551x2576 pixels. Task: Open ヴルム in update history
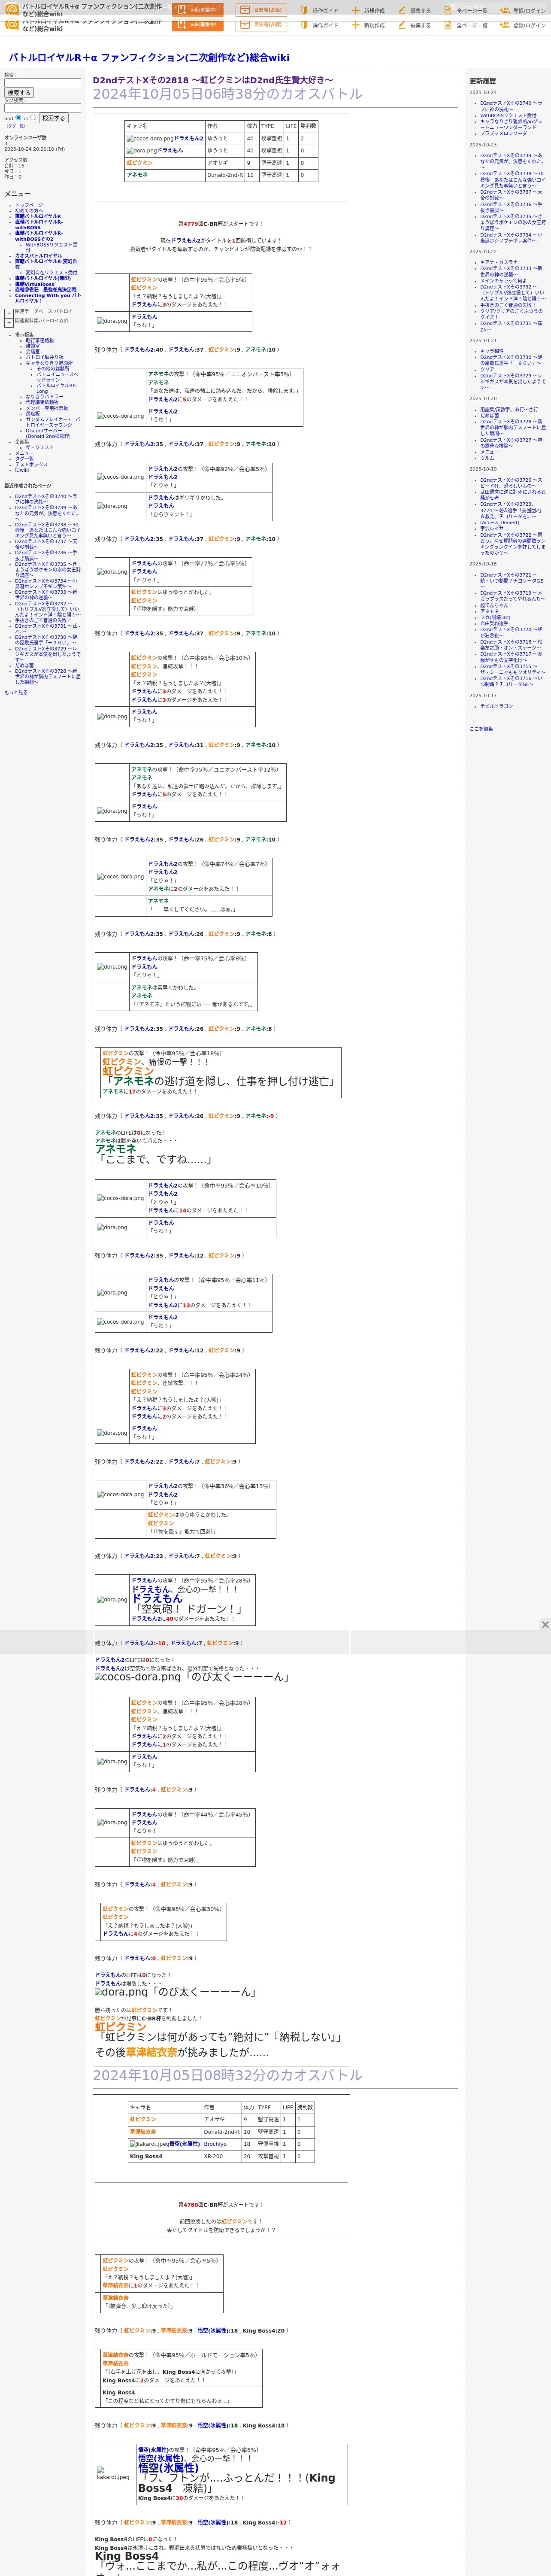(x=487, y=458)
